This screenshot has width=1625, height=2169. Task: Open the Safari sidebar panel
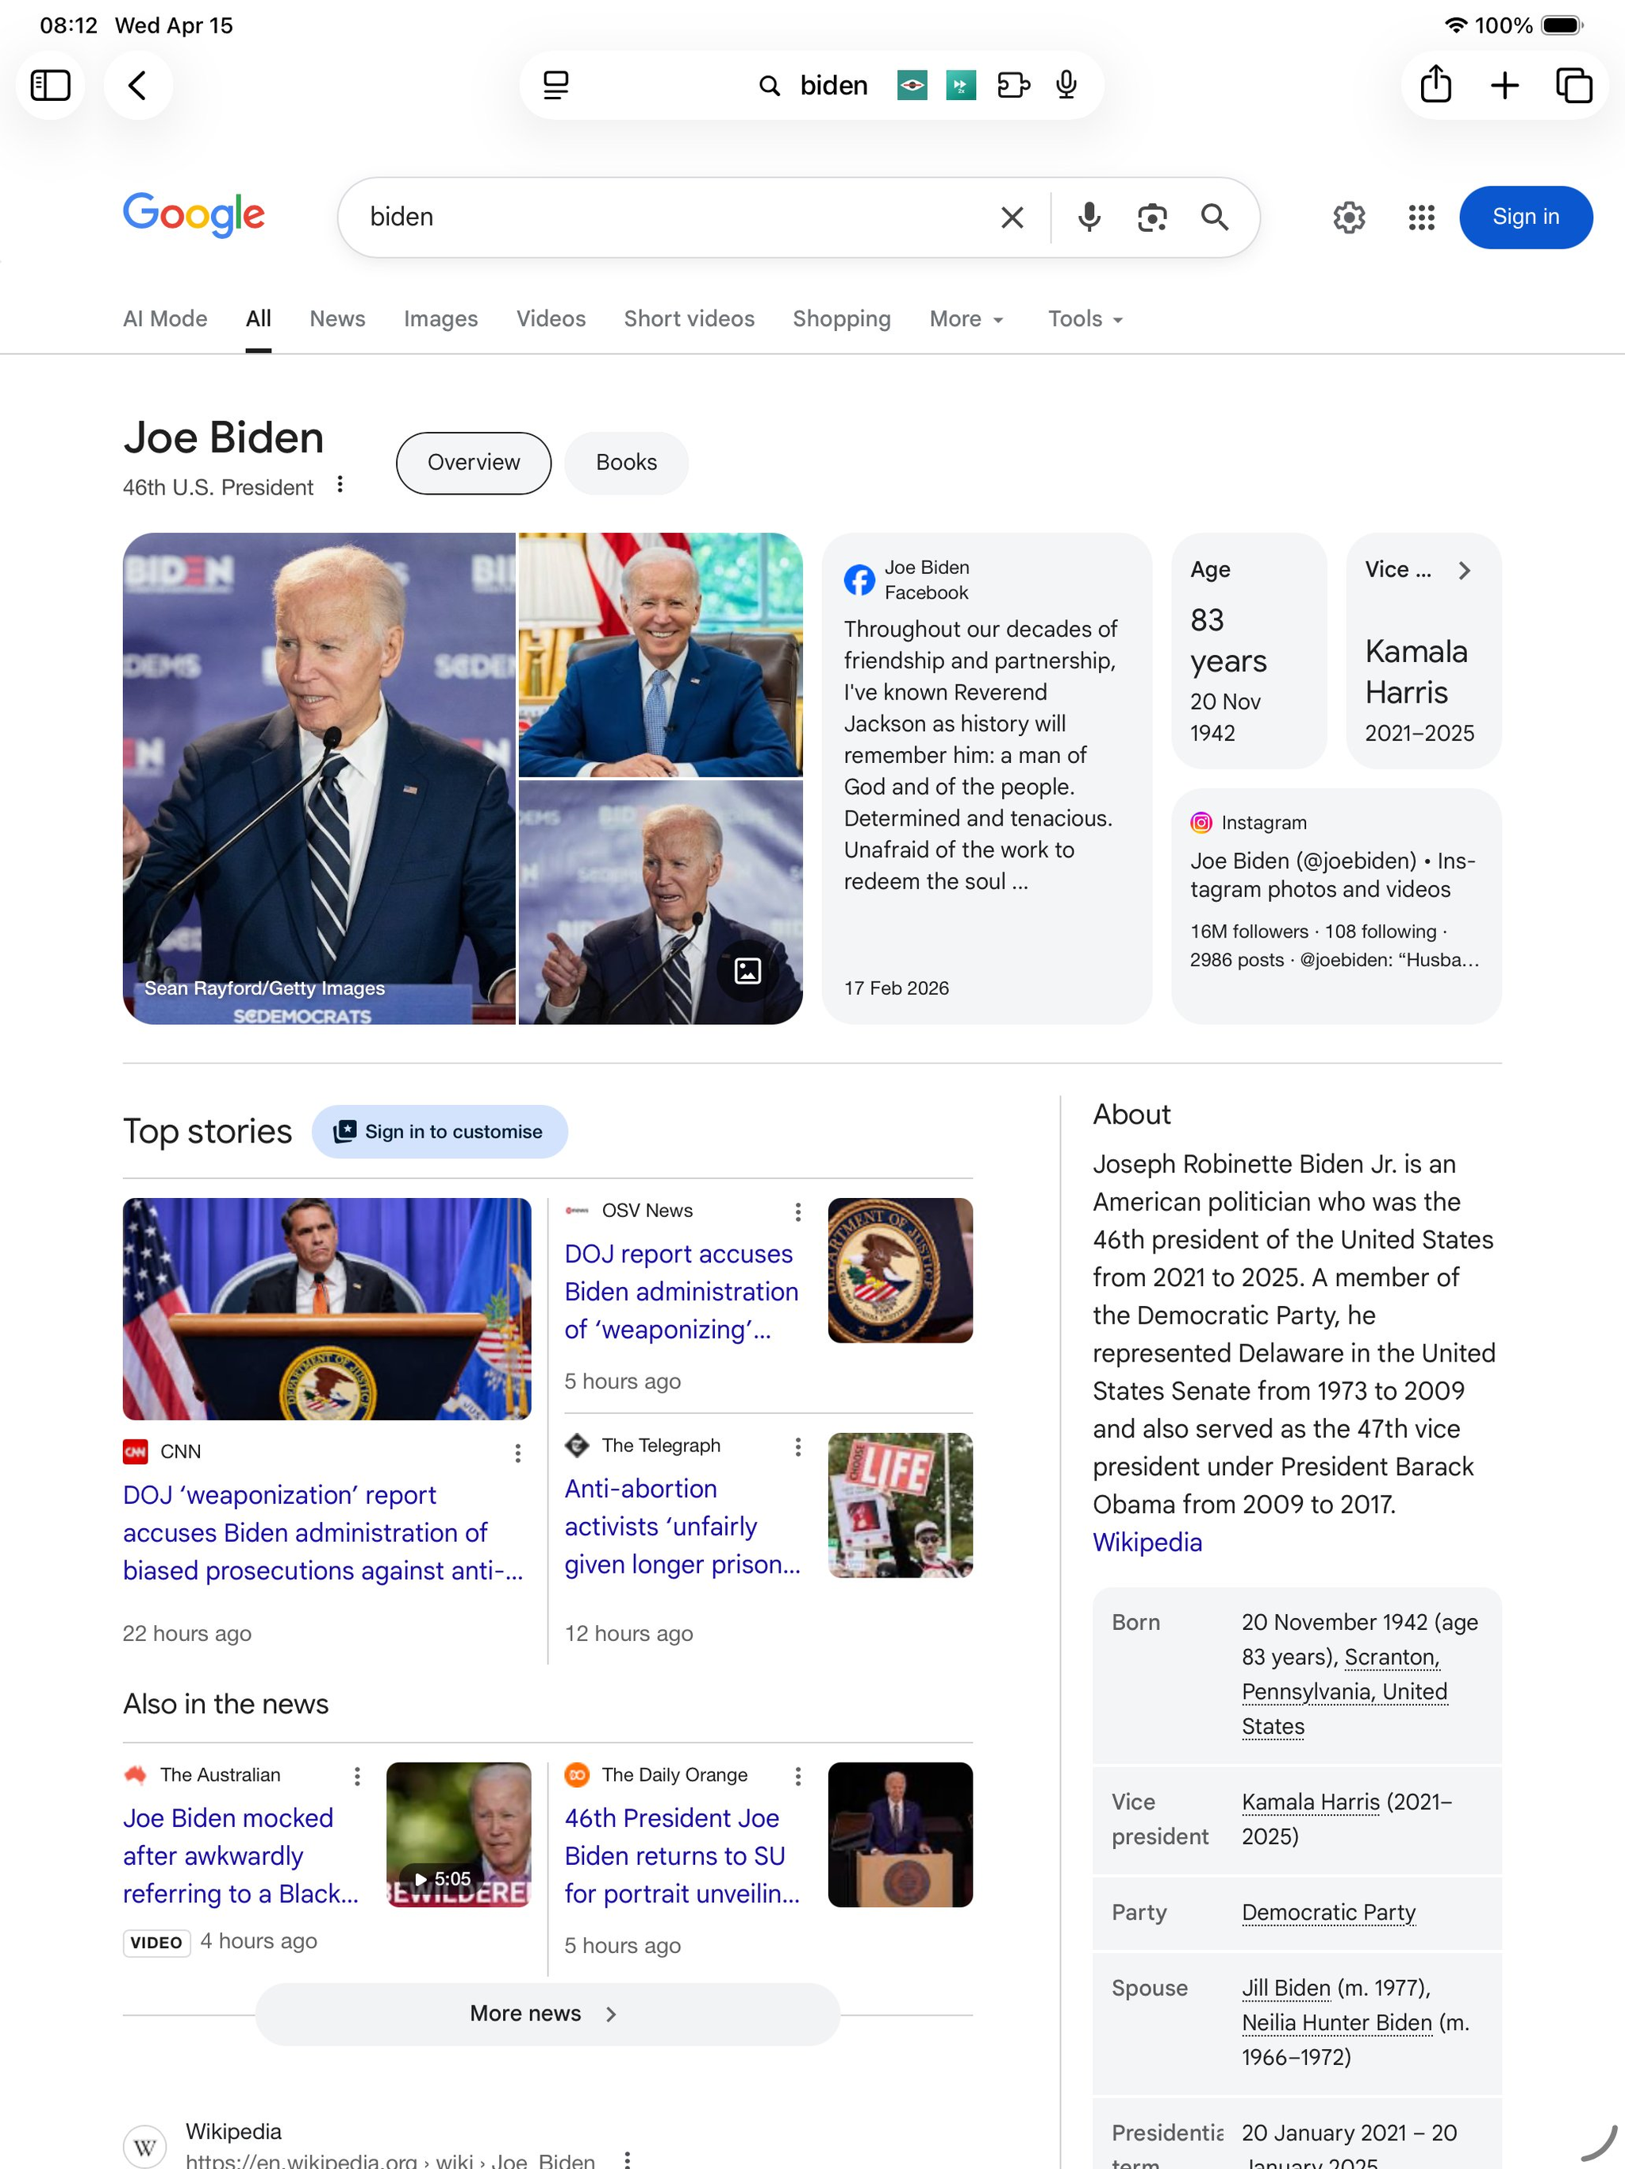[x=51, y=85]
